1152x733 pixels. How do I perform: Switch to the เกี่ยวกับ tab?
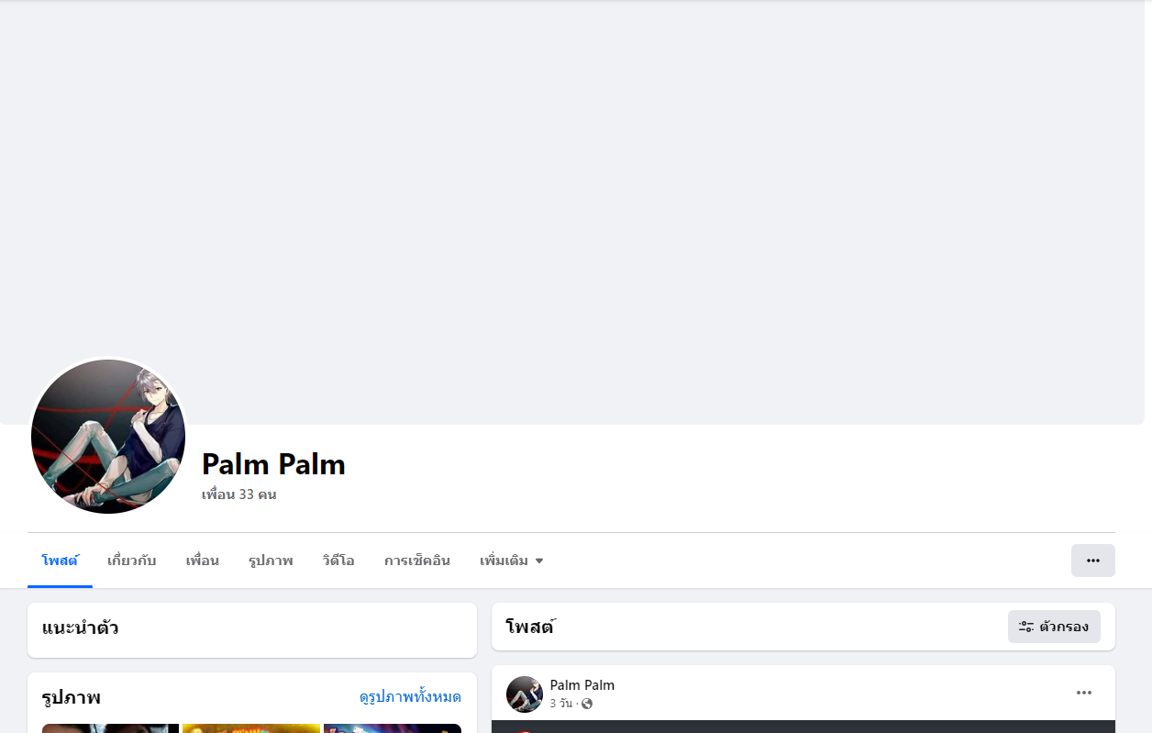click(x=132, y=561)
